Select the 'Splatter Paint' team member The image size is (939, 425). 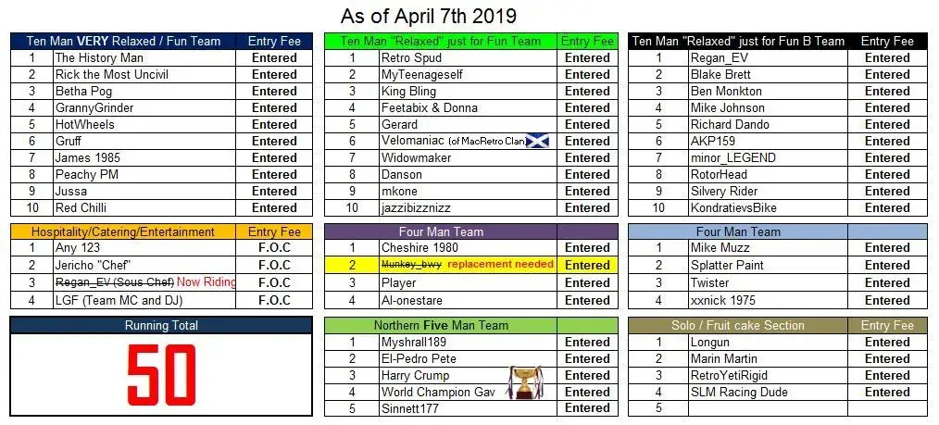pos(768,265)
